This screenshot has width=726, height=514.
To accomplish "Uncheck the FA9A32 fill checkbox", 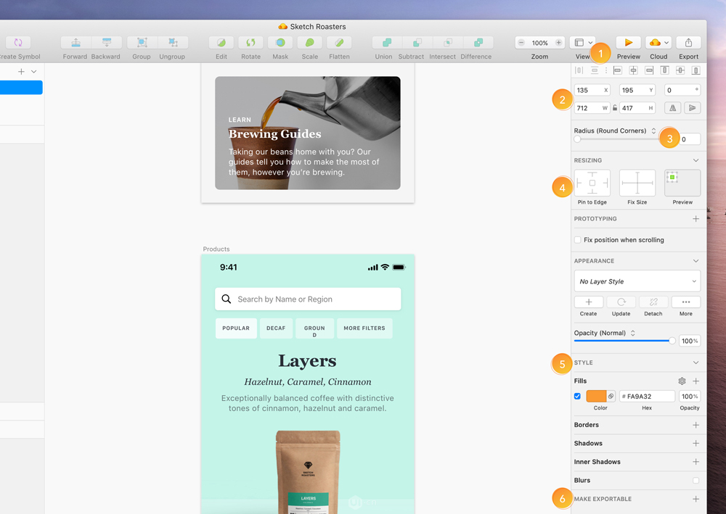I will point(577,396).
